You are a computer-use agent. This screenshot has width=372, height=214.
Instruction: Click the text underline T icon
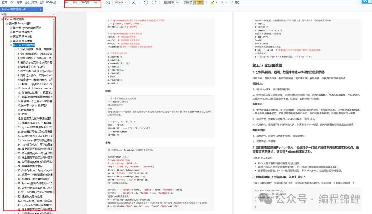click(x=222, y=3)
